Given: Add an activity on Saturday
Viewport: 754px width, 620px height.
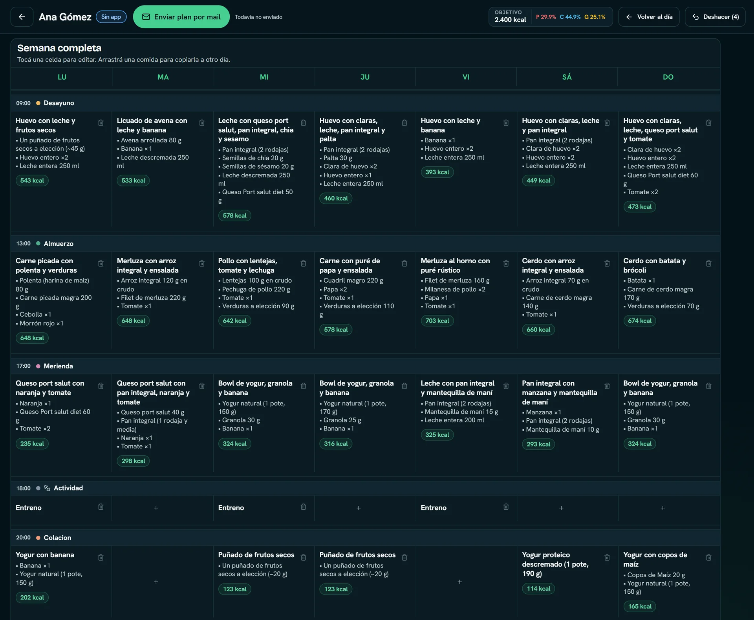Looking at the screenshot, I should pos(561,508).
